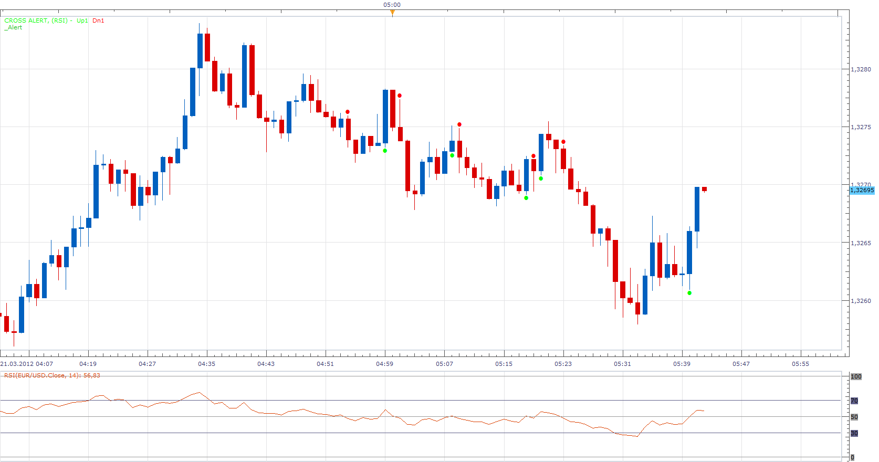Viewport: 879px width, 462px height.
Task: Click the green Up1 legend label
Action: 82,20
